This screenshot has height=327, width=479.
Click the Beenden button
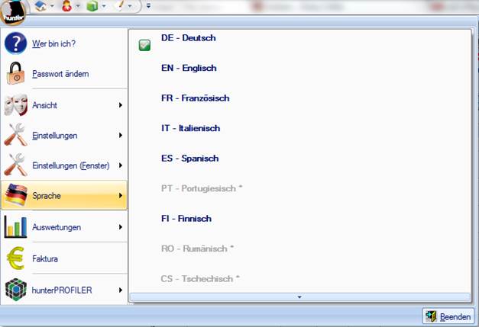(448, 316)
